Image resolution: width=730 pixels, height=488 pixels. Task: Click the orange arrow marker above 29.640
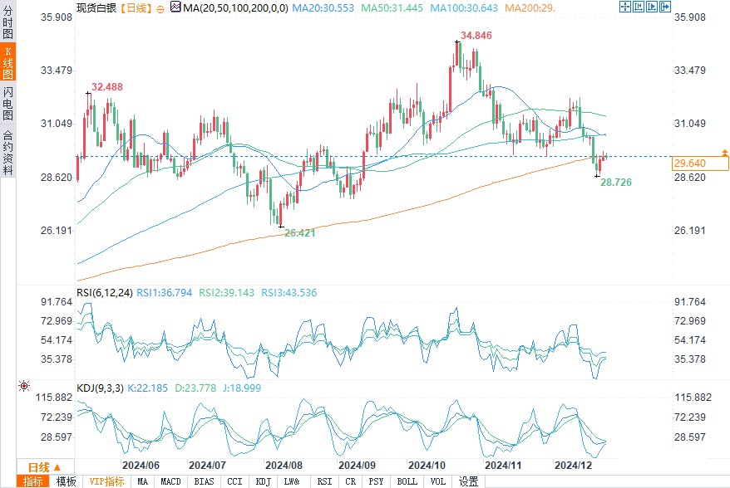click(724, 153)
